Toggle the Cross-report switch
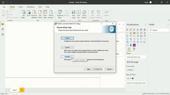 [131, 70]
